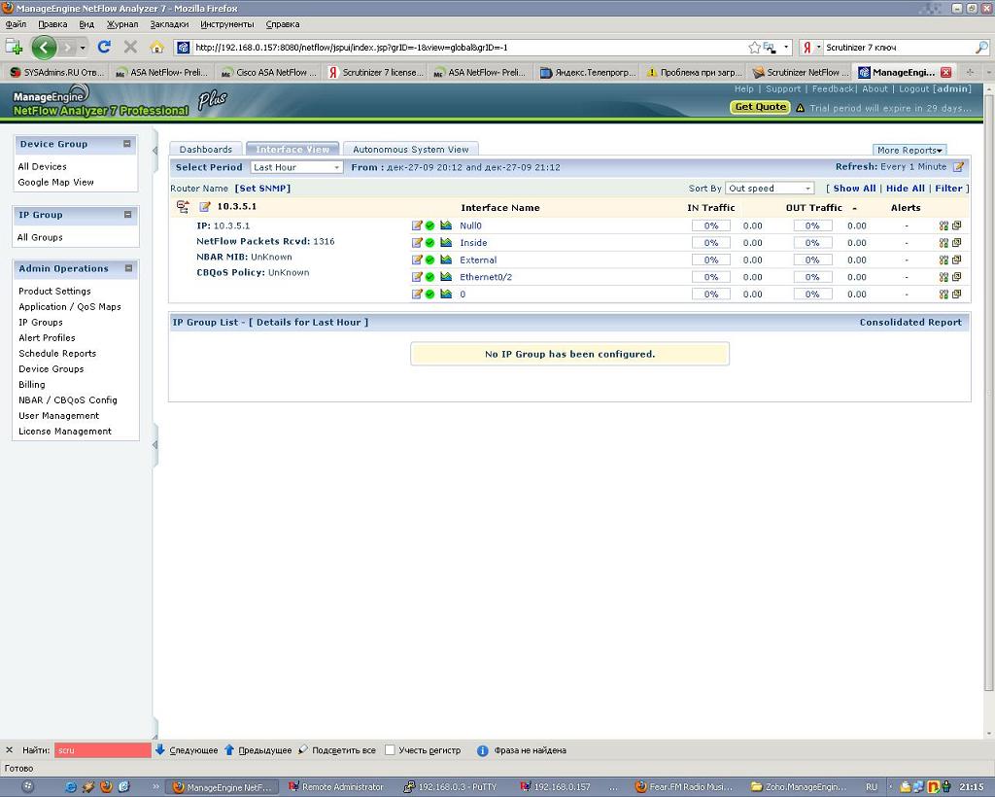
Task: Reload the page with the Firefox refresh button
Action: tap(104, 47)
